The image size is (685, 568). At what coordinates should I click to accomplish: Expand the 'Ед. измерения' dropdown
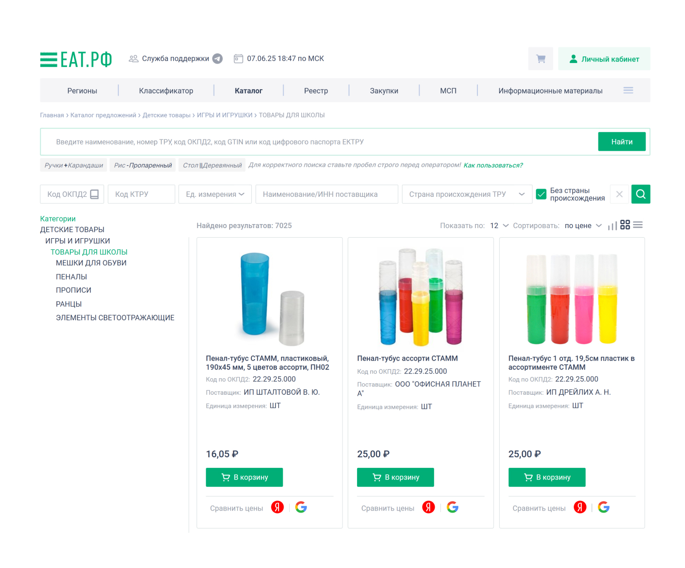(215, 194)
